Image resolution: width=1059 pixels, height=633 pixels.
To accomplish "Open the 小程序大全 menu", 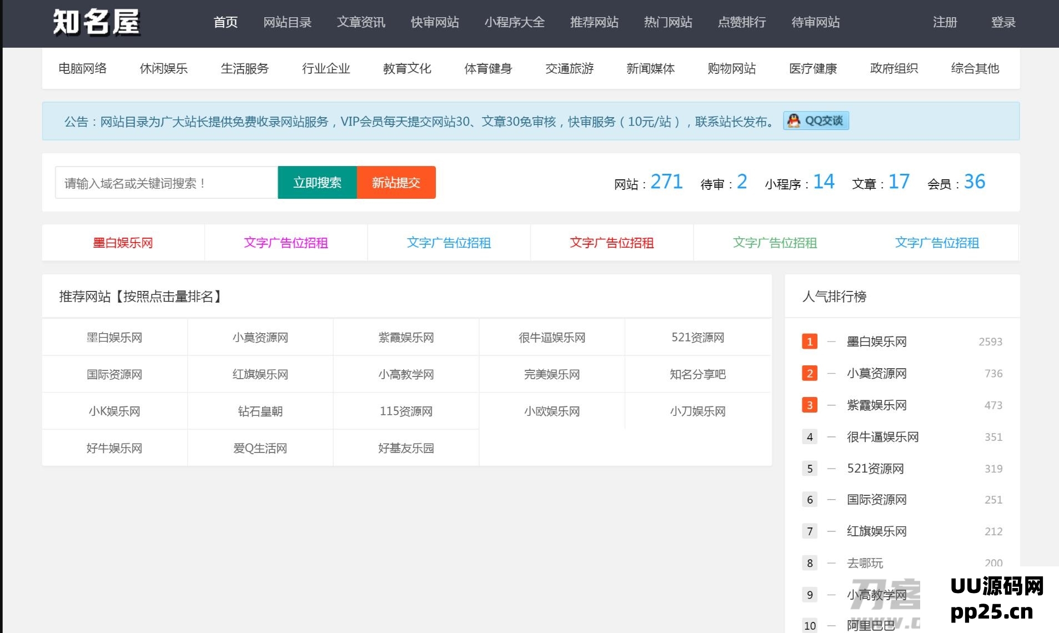I will [x=515, y=23].
